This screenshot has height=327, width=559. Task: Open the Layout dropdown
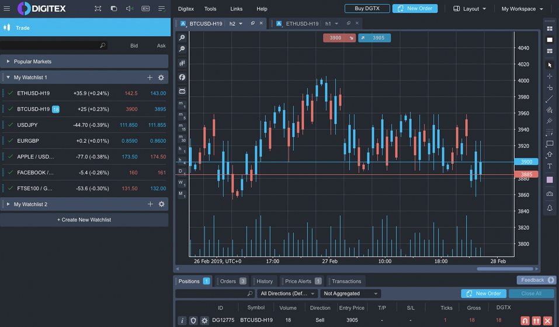pyautogui.click(x=470, y=9)
